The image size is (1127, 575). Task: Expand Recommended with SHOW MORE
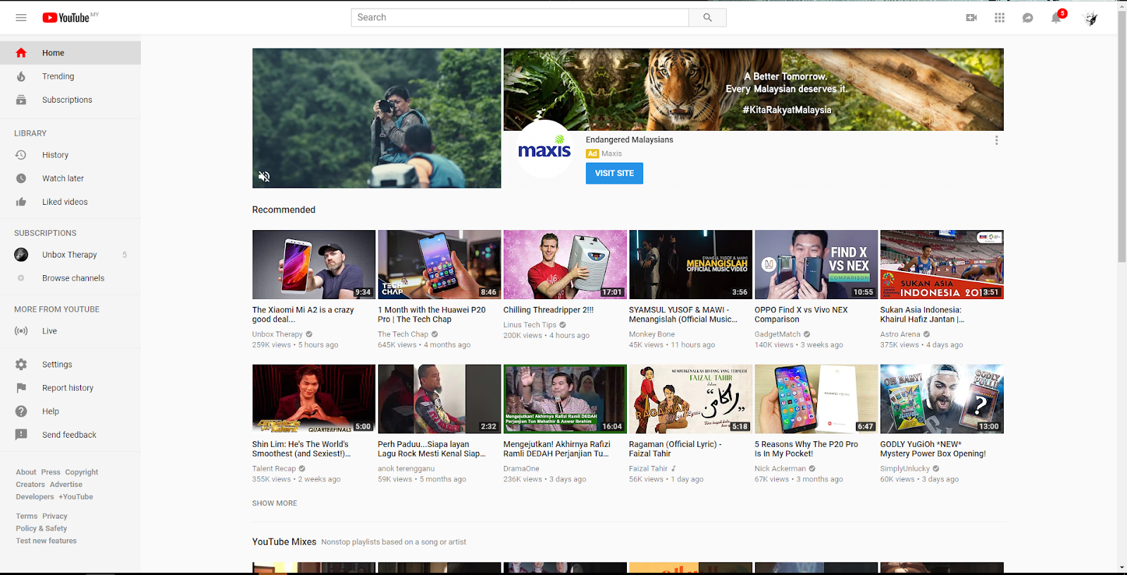pos(275,503)
